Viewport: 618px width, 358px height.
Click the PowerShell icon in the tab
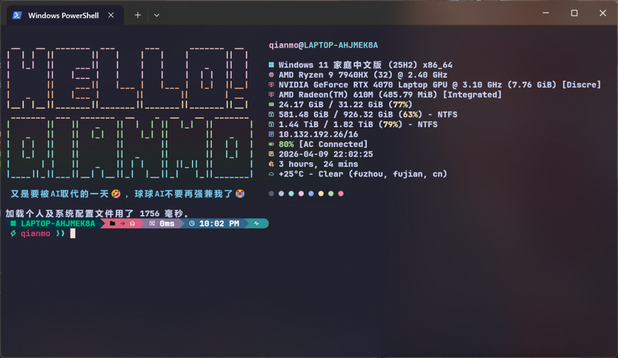(17, 15)
